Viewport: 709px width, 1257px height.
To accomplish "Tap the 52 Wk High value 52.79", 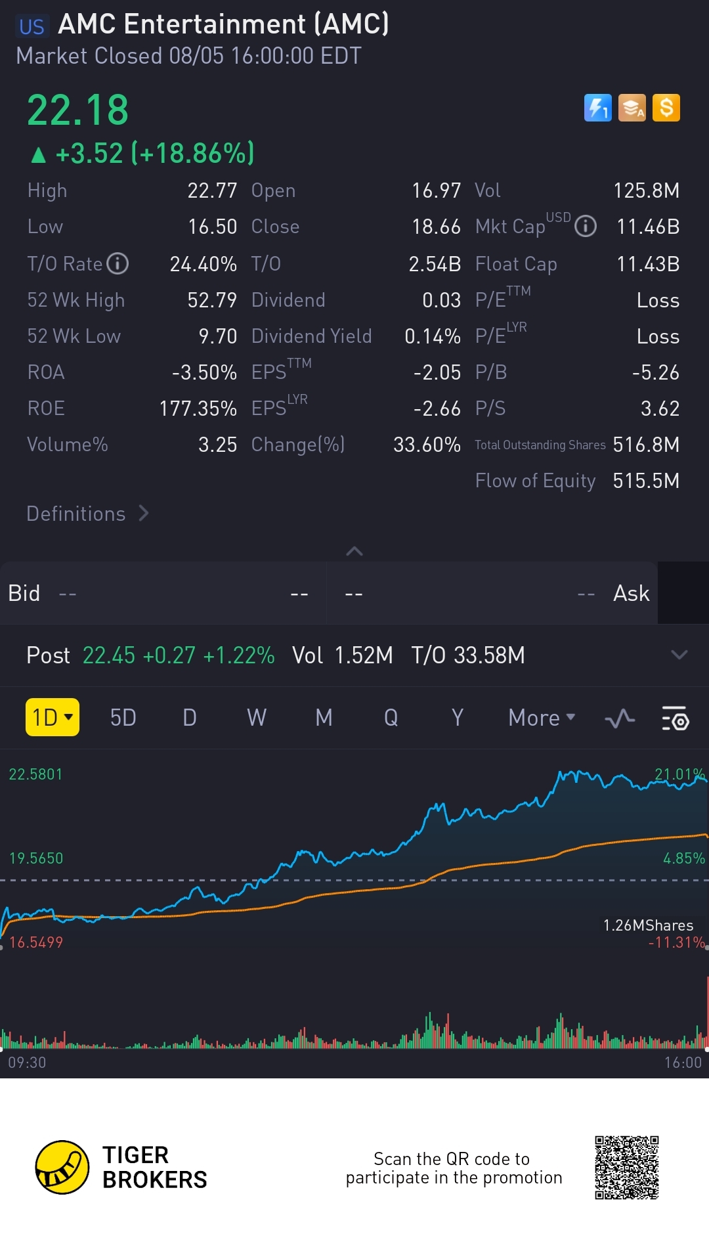I will [x=212, y=300].
